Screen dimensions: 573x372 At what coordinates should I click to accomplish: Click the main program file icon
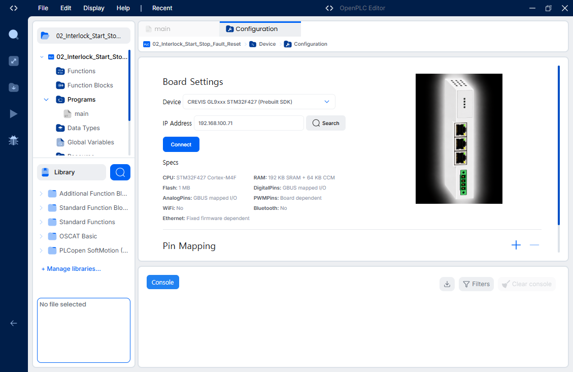pyautogui.click(x=67, y=114)
